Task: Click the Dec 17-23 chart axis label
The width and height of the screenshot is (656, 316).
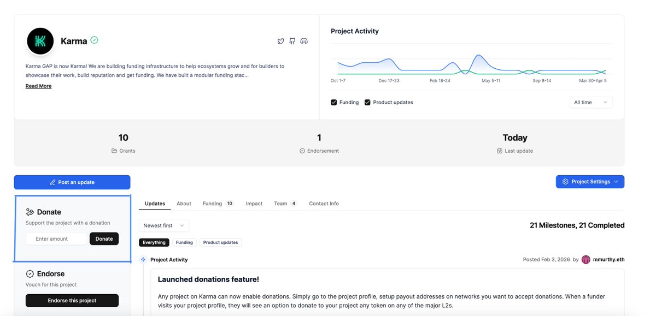Action: (389, 80)
